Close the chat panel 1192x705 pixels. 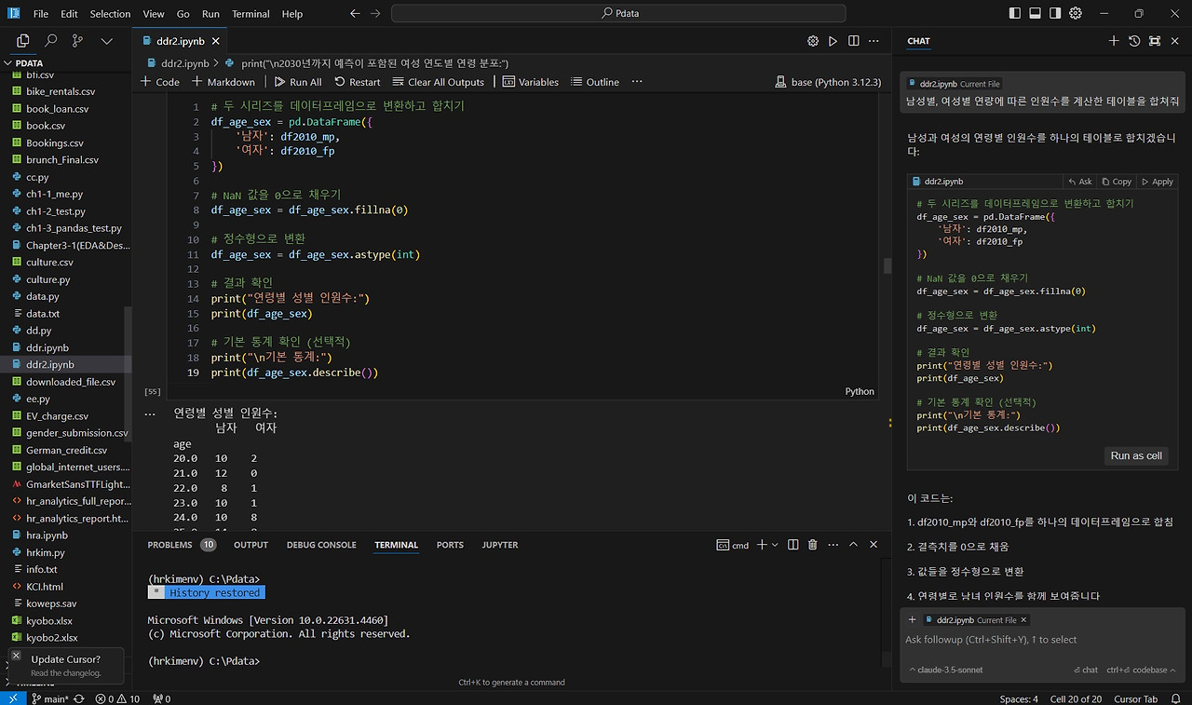(1175, 41)
